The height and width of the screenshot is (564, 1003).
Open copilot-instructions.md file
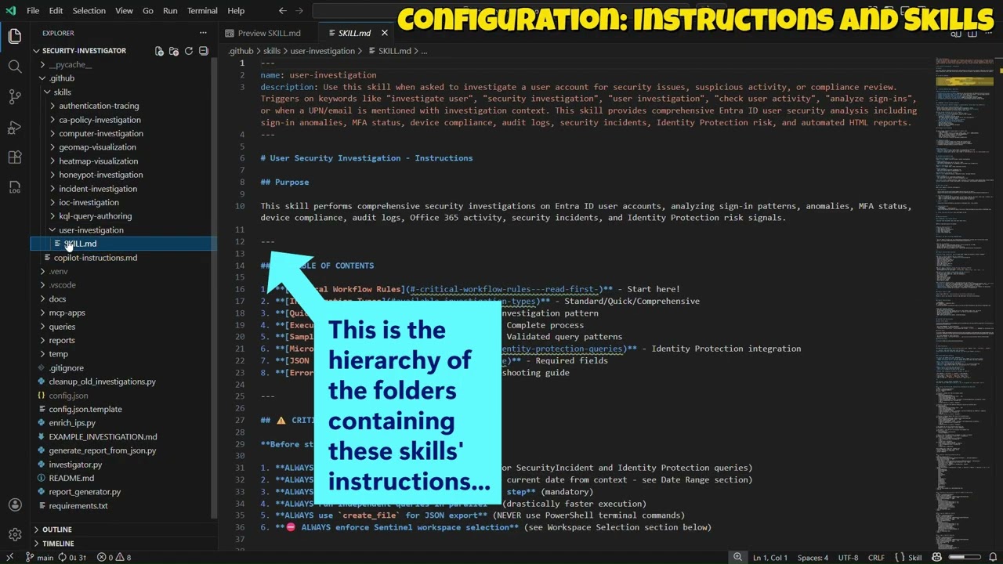click(x=95, y=258)
